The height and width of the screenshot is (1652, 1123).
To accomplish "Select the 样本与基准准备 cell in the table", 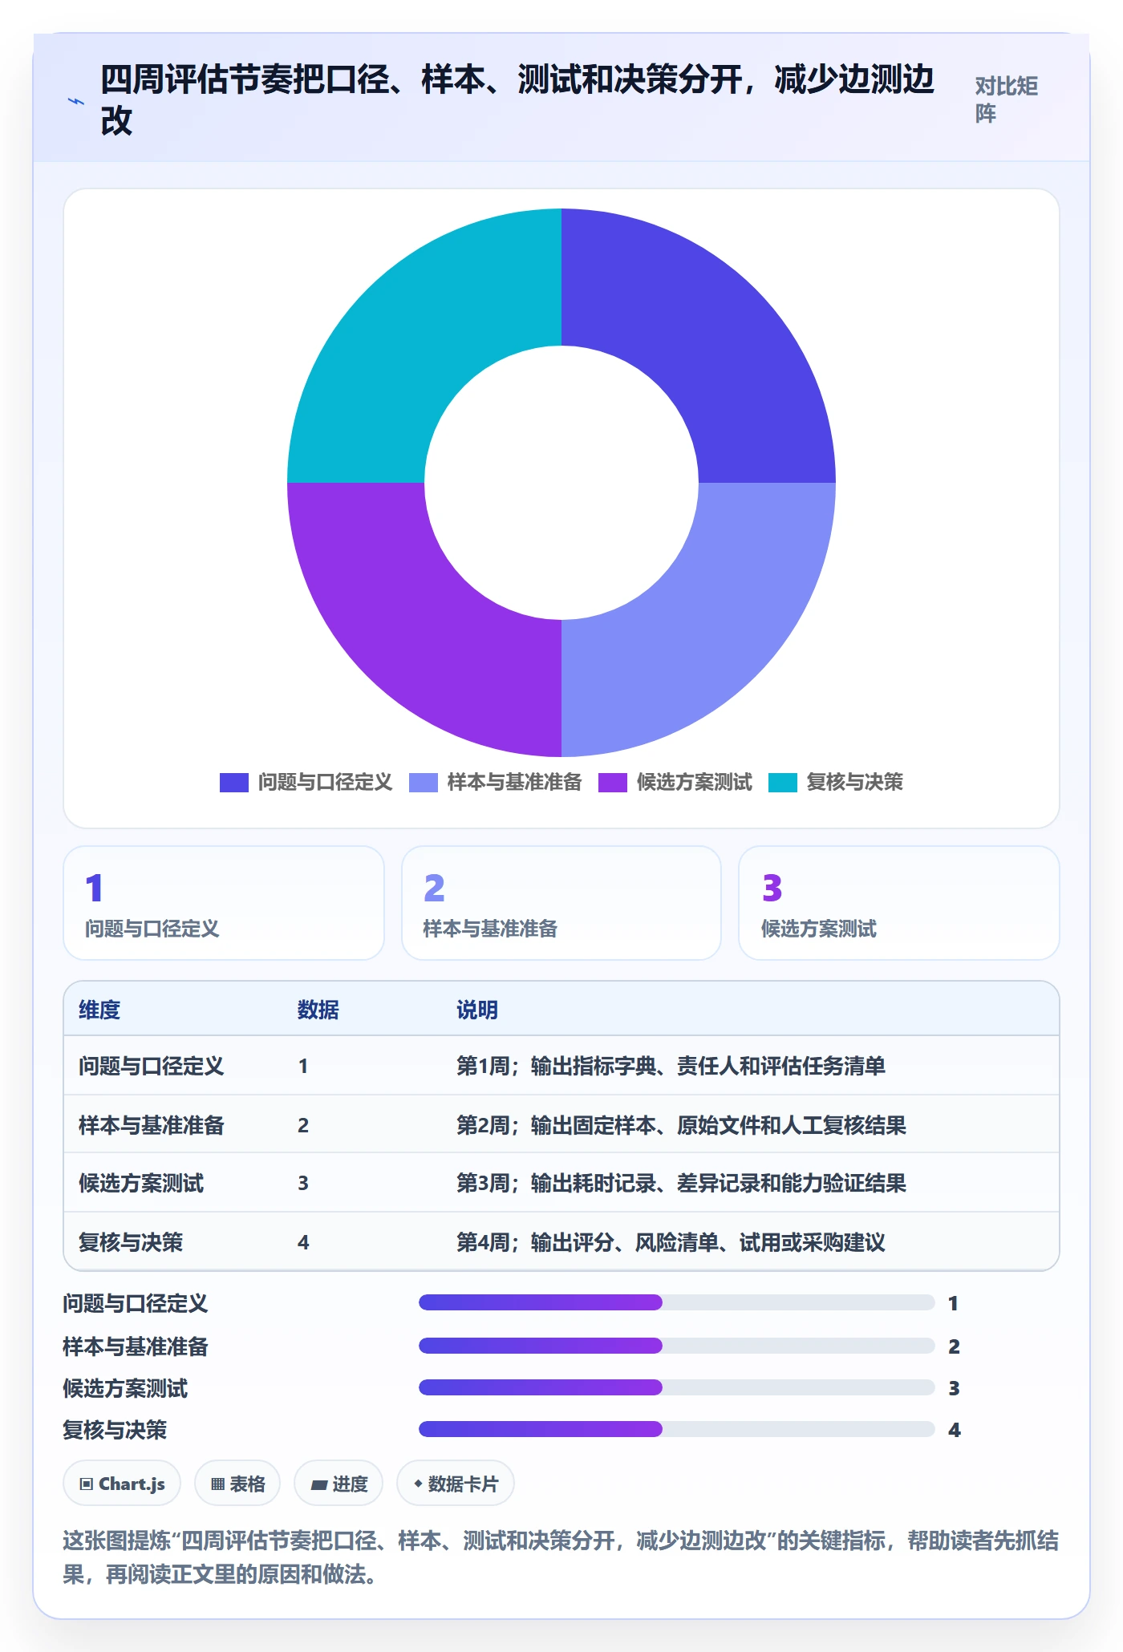I will 152,1125.
